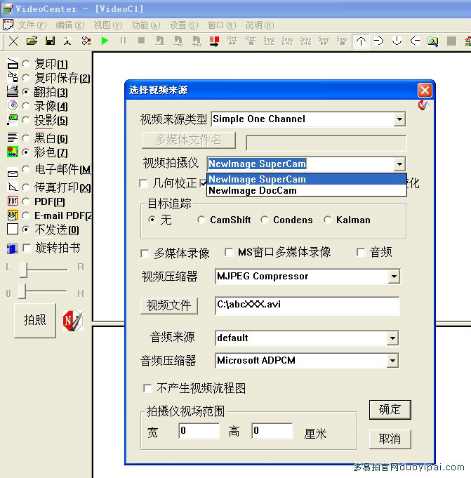
Task: Click the projection (投影) sidebar icon
Action: pos(13,120)
